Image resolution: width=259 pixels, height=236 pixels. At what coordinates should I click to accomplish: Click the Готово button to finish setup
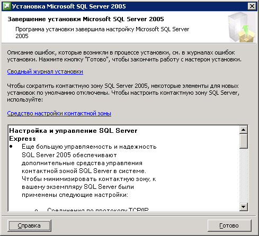[229, 225]
